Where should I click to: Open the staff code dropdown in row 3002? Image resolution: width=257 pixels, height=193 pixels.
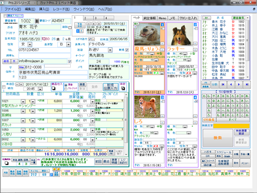(x=92, y=140)
